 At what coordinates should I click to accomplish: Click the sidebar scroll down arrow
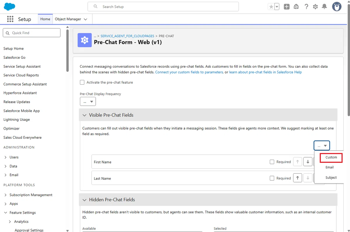tap(68, 230)
